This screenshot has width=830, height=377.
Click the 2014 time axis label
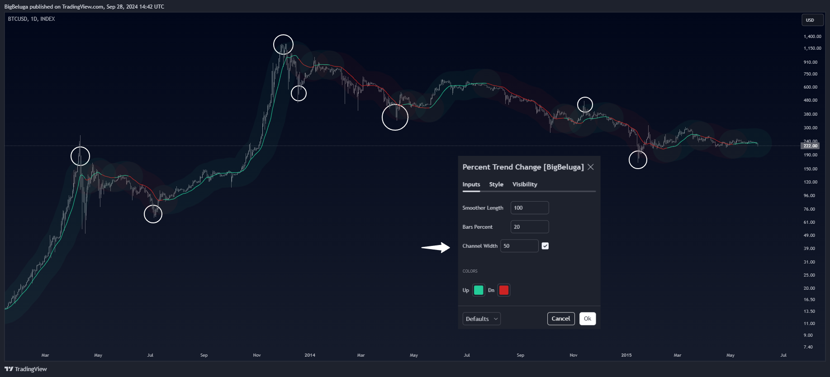tap(310, 355)
